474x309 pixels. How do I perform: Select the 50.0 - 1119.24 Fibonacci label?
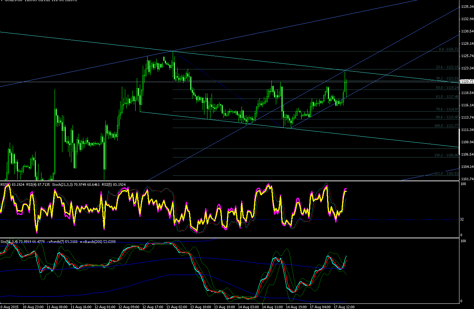tap(447, 87)
